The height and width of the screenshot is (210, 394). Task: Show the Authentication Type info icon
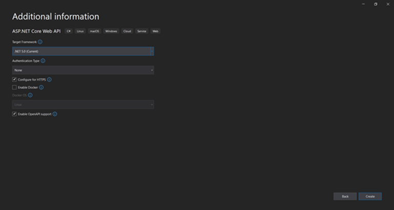[43, 61]
